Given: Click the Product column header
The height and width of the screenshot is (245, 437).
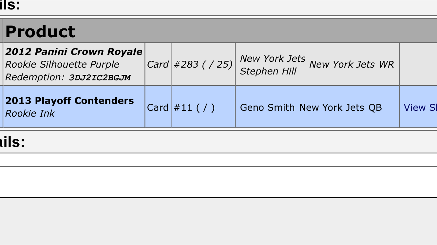Looking at the screenshot, I should coord(40,31).
